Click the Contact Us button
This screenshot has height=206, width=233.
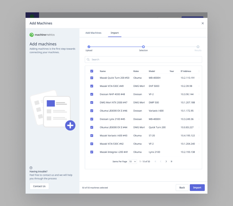pos(39,186)
